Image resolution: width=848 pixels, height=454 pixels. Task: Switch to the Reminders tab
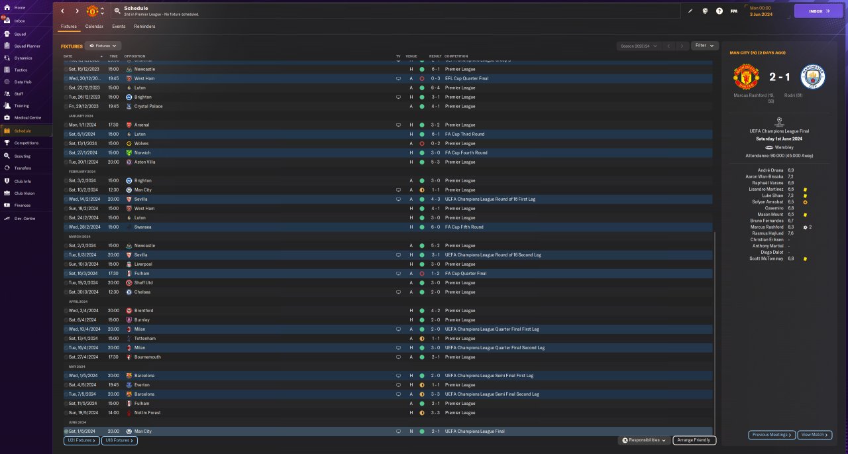click(144, 27)
